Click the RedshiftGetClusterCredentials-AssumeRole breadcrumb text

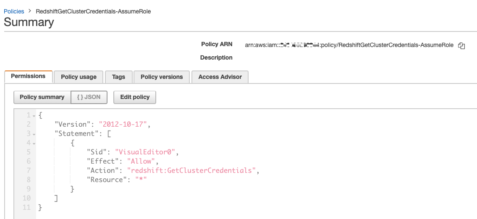(93, 11)
